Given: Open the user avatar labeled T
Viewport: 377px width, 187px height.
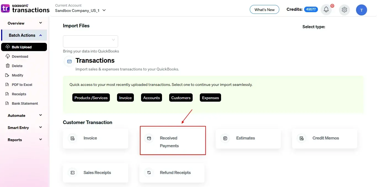Looking at the screenshot, I should point(361,10).
